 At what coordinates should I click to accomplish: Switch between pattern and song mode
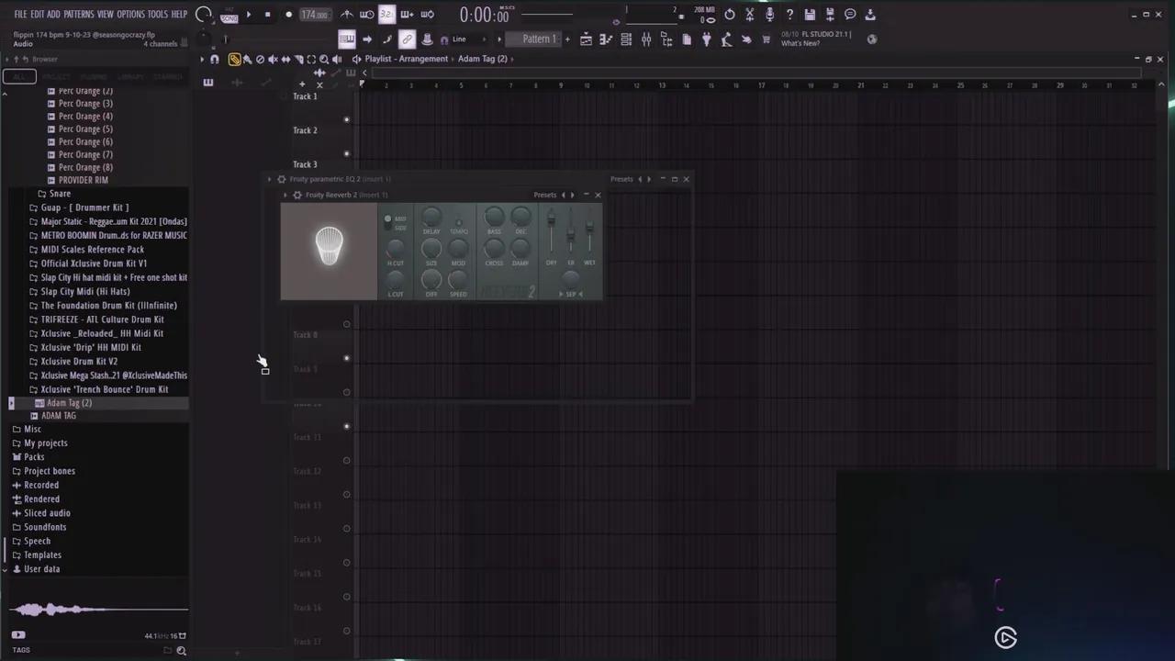pos(229,16)
